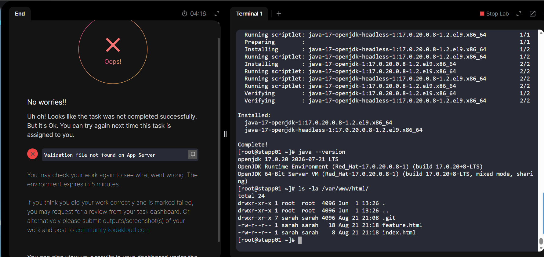Click the timer clock icon
The width and height of the screenshot is (544, 257).
click(x=184, y=14)
